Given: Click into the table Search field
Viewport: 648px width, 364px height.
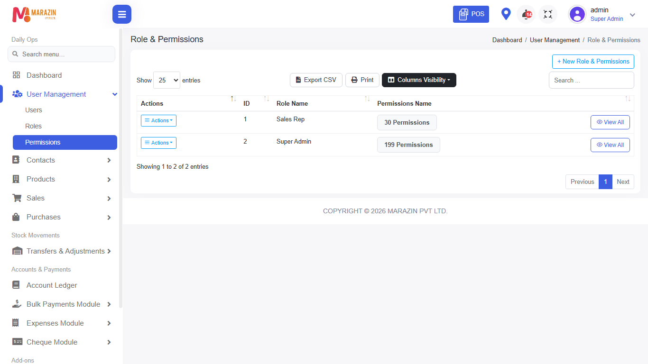Looking at the screenshot, I should click(x=592, y=80).
